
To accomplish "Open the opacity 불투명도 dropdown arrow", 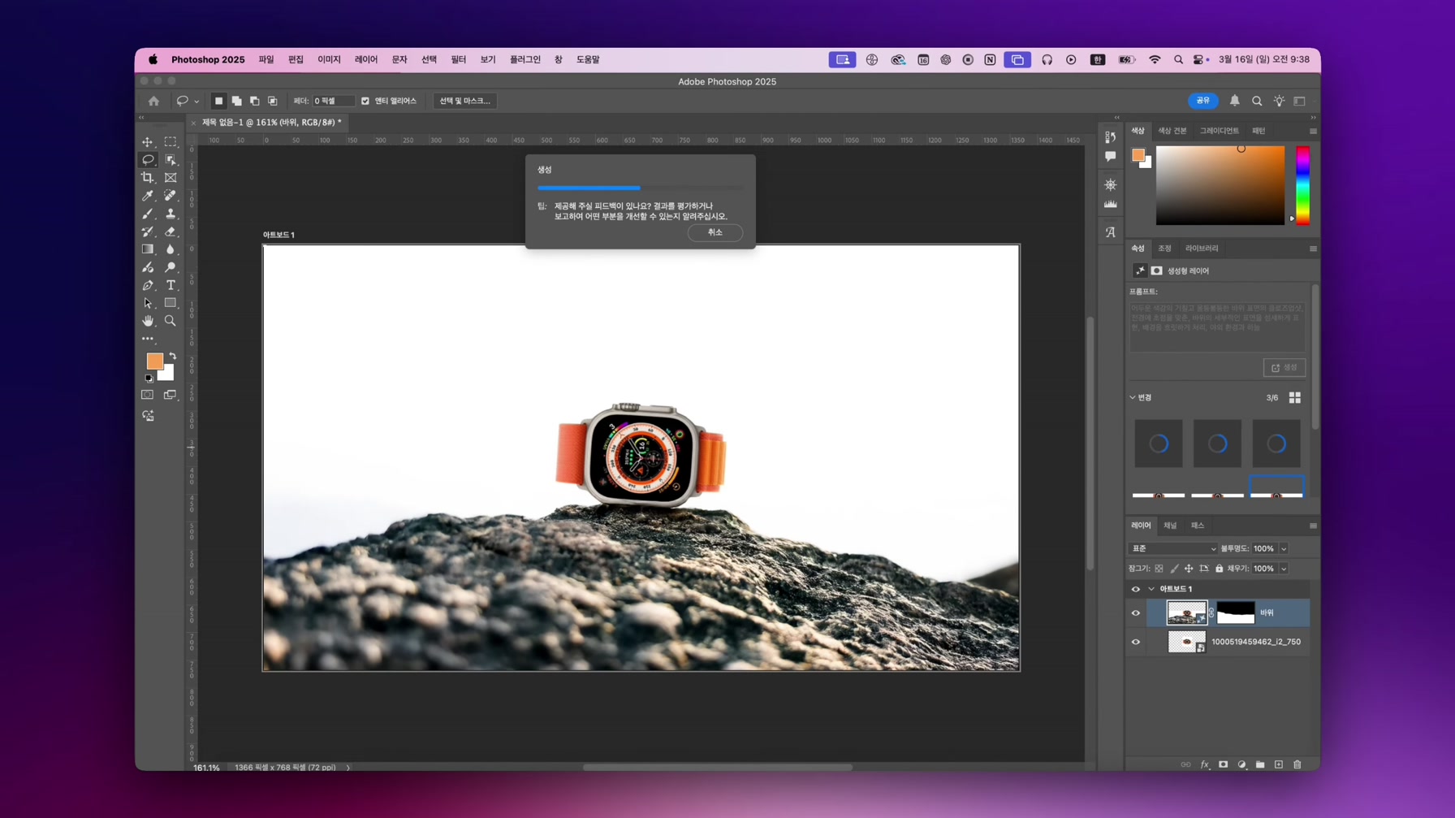I will [1284, 548].
